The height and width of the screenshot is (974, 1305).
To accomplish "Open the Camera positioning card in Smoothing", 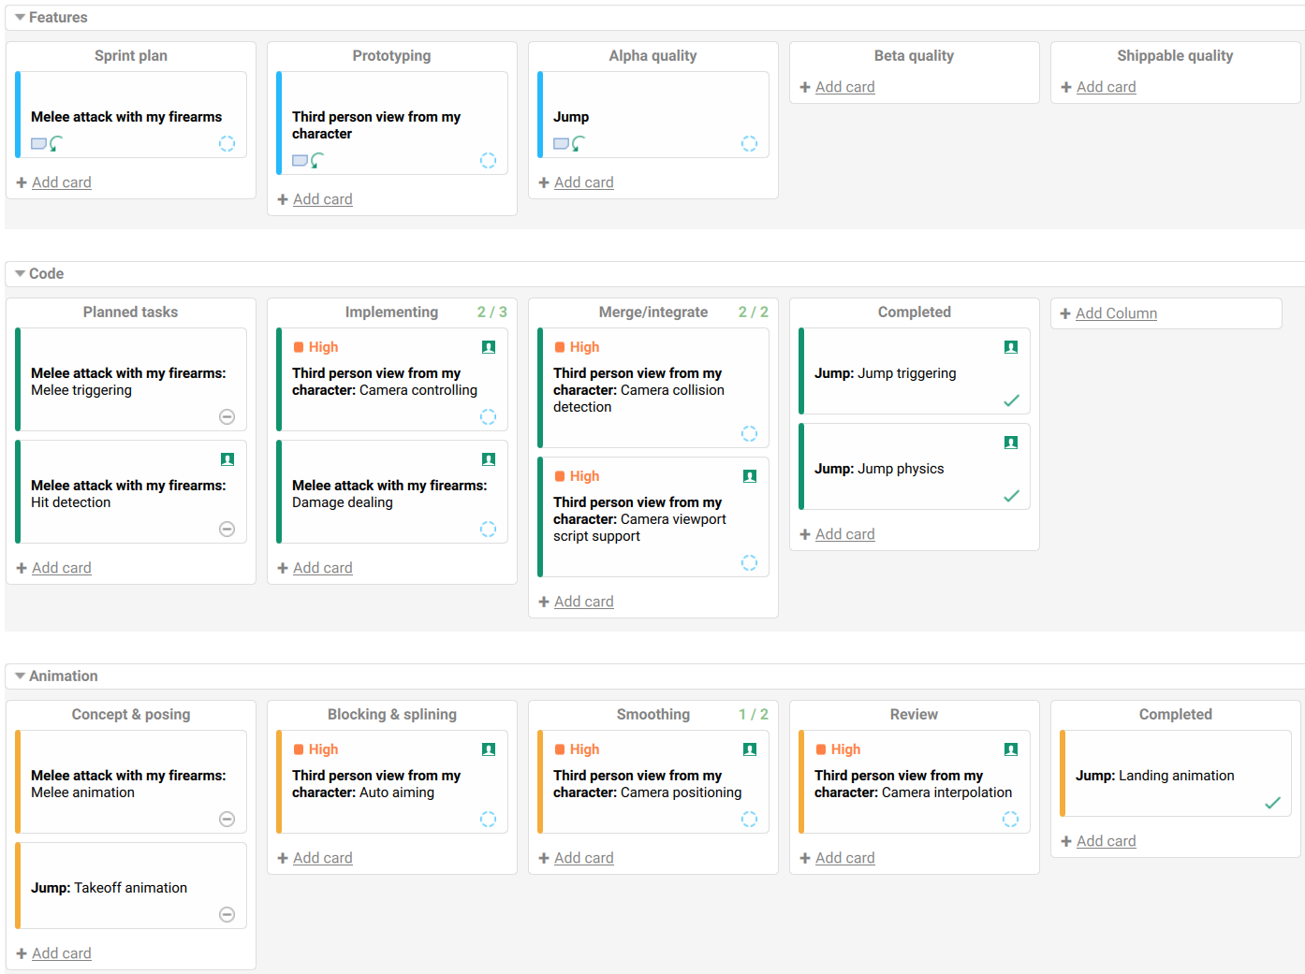I will coord(647,784).
